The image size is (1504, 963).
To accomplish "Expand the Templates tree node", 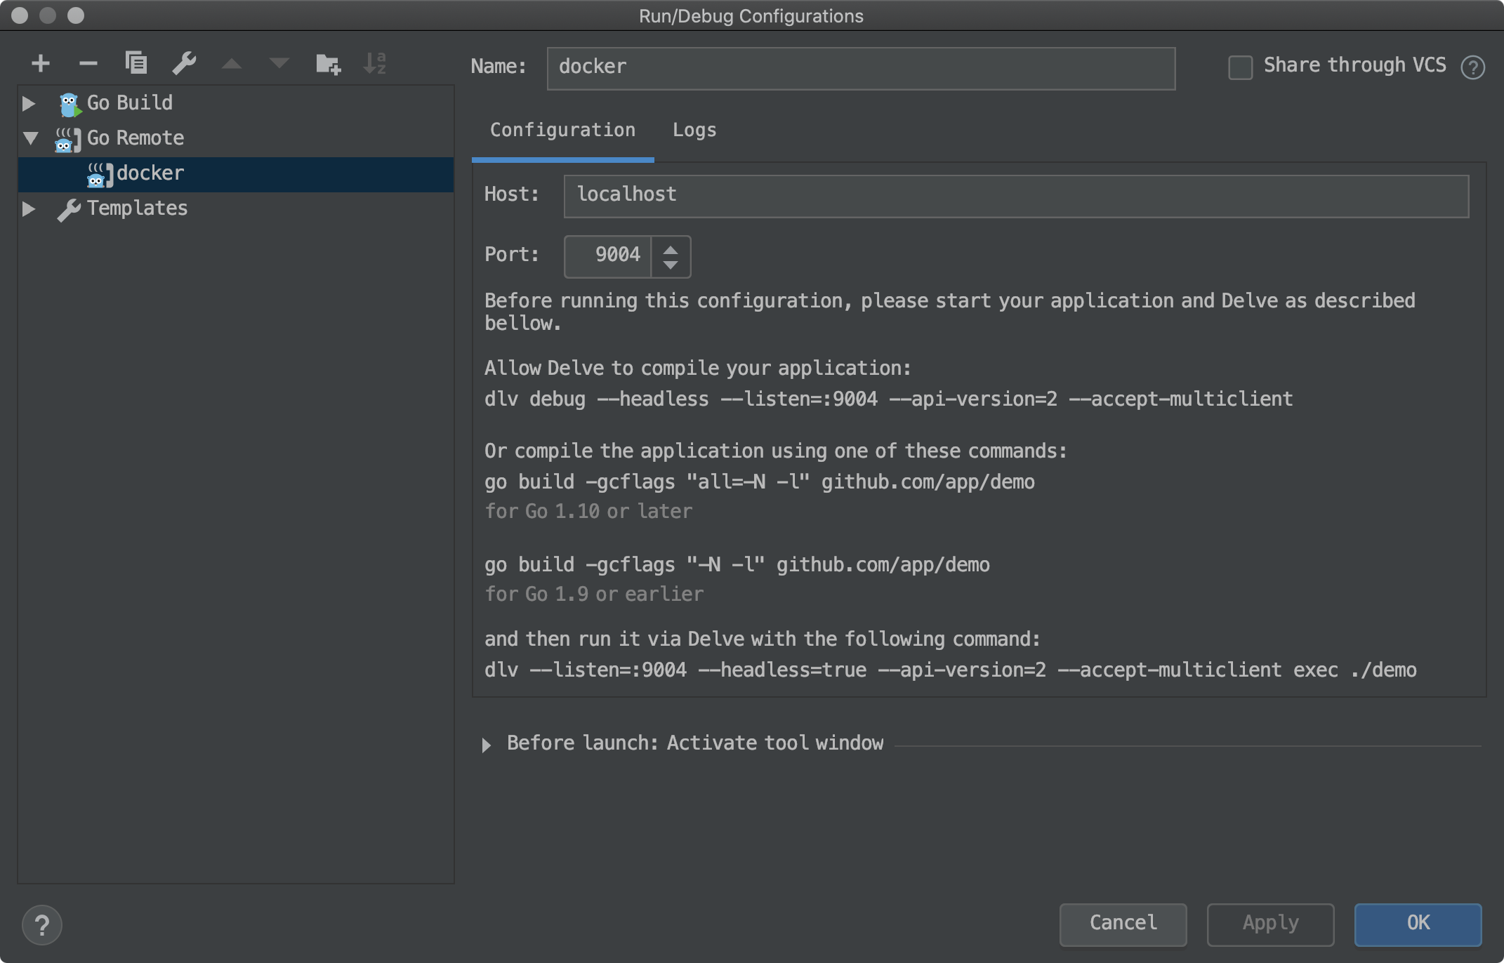I will click(29, 208).
